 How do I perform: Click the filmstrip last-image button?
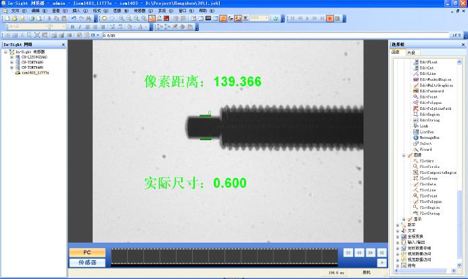coord(381,253)
